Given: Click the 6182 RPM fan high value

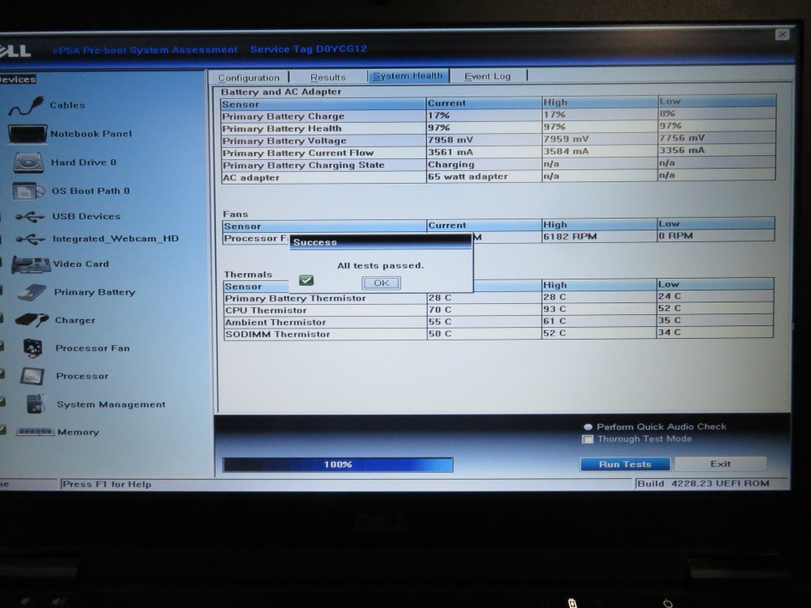Looking at the screenshot, I should click(x=570, y=237).
